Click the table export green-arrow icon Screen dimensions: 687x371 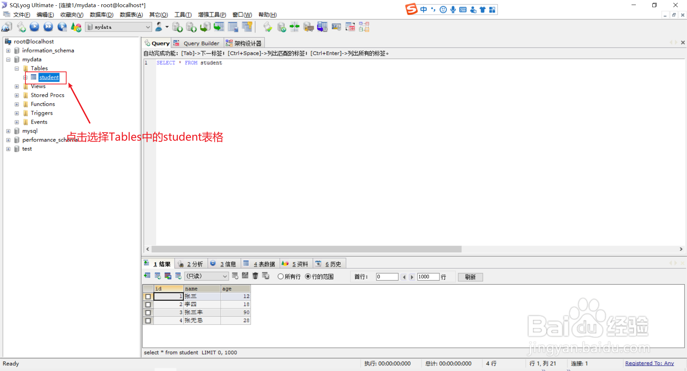click(219, 27)
